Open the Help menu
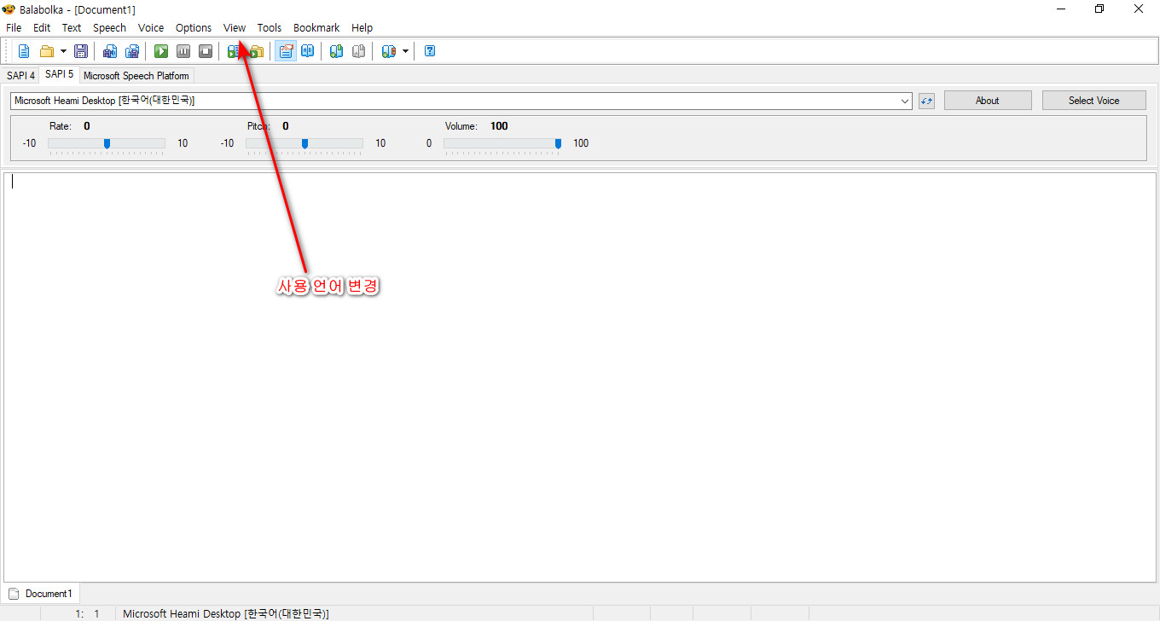 click(362, 27)
